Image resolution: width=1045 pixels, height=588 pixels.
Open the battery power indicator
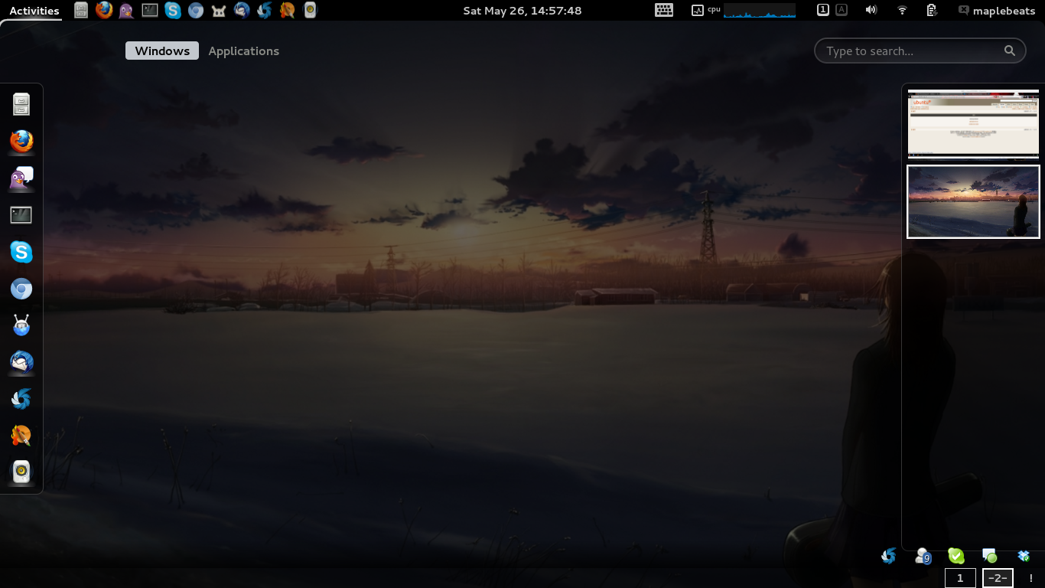tap(932, 10)
